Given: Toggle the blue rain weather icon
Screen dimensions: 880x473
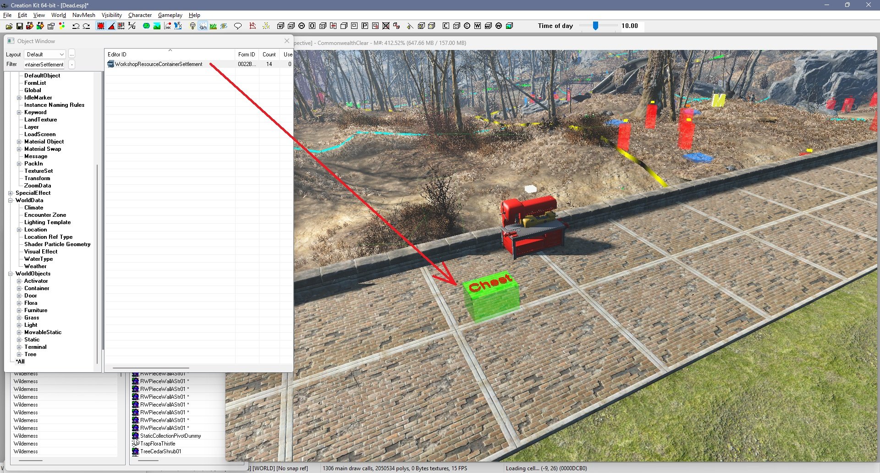Looking at the screenshot, I should pyautogui.click(x=224, y=26).
